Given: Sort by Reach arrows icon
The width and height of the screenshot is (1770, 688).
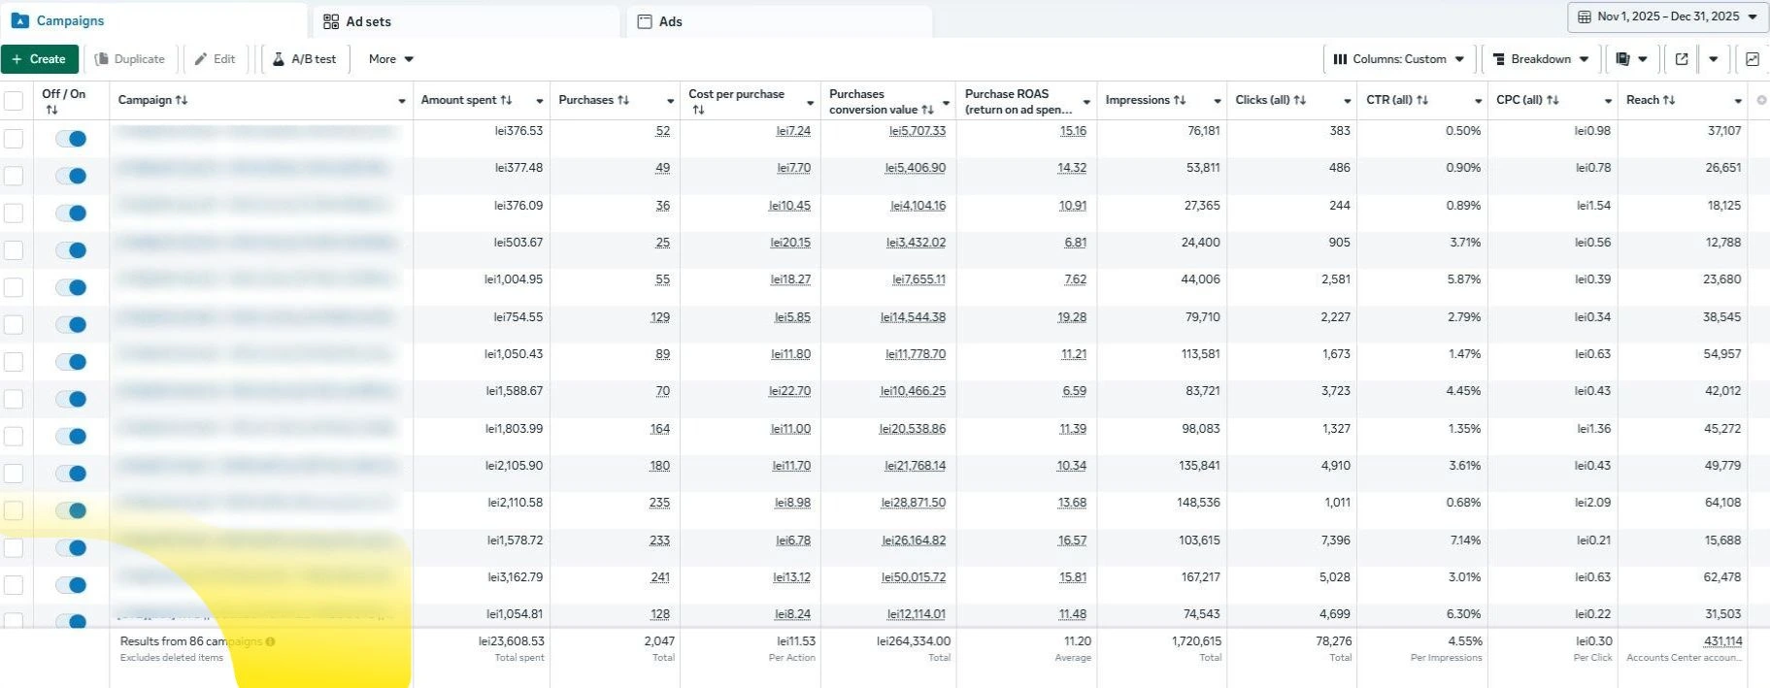Looking at the screenshot, I should pyautogui.click(x=1669, y=100).
